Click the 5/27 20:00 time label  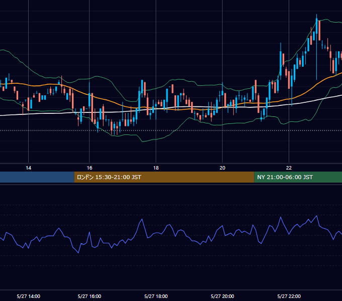coord(222,296)
